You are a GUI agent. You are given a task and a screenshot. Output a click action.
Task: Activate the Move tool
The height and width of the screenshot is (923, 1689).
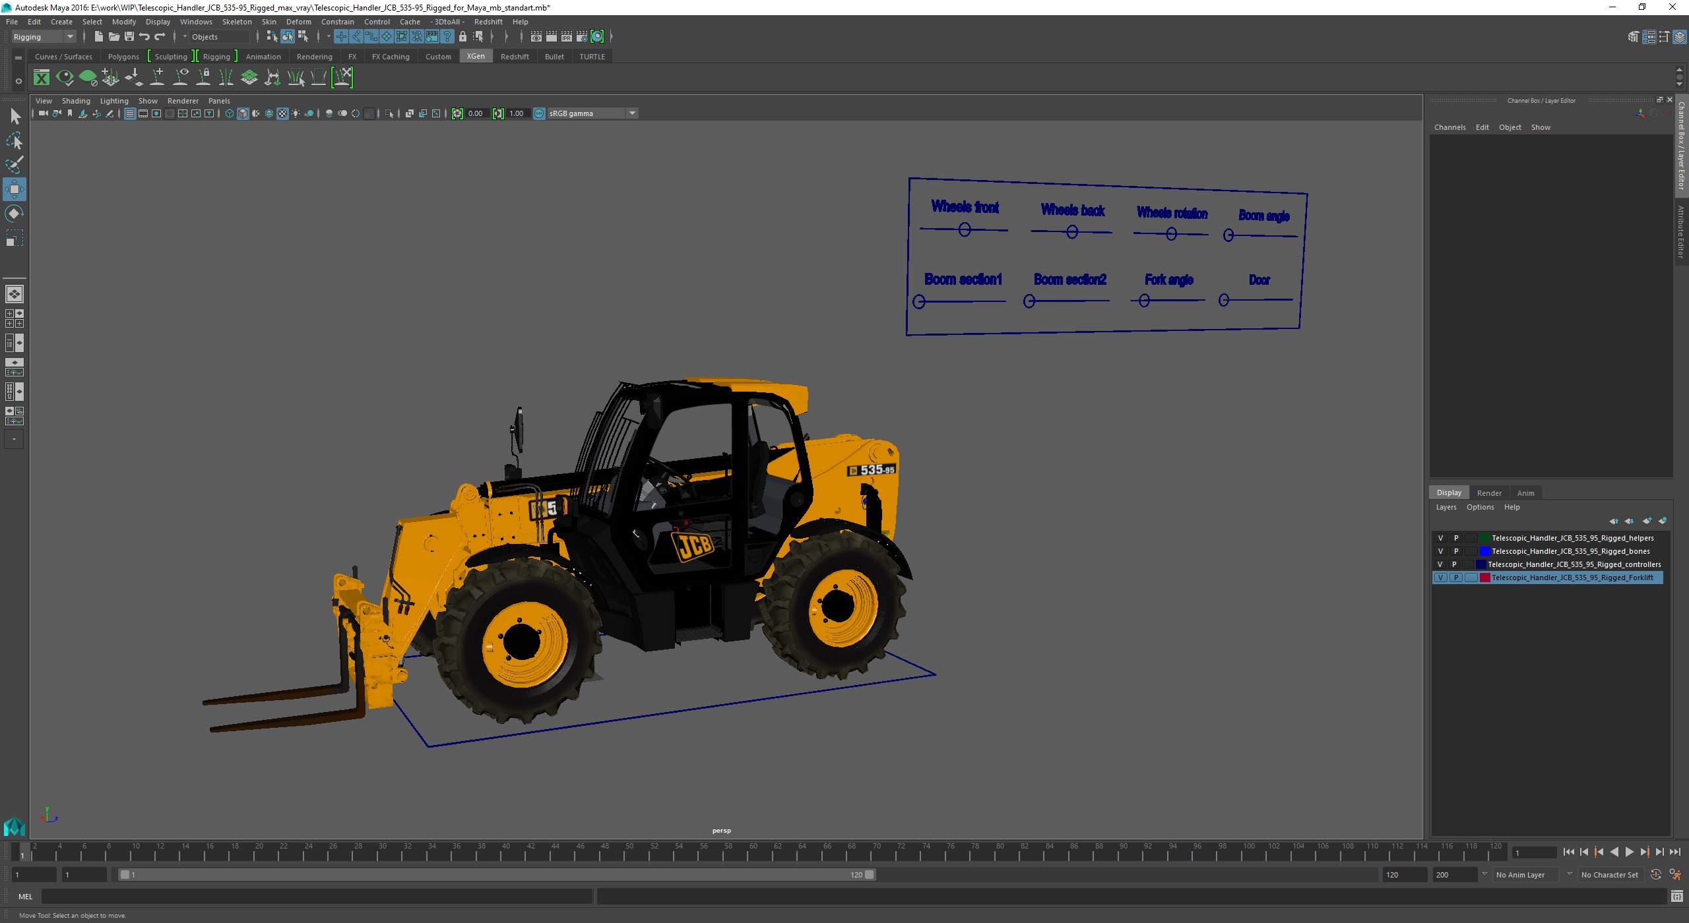tap(15, 189)
